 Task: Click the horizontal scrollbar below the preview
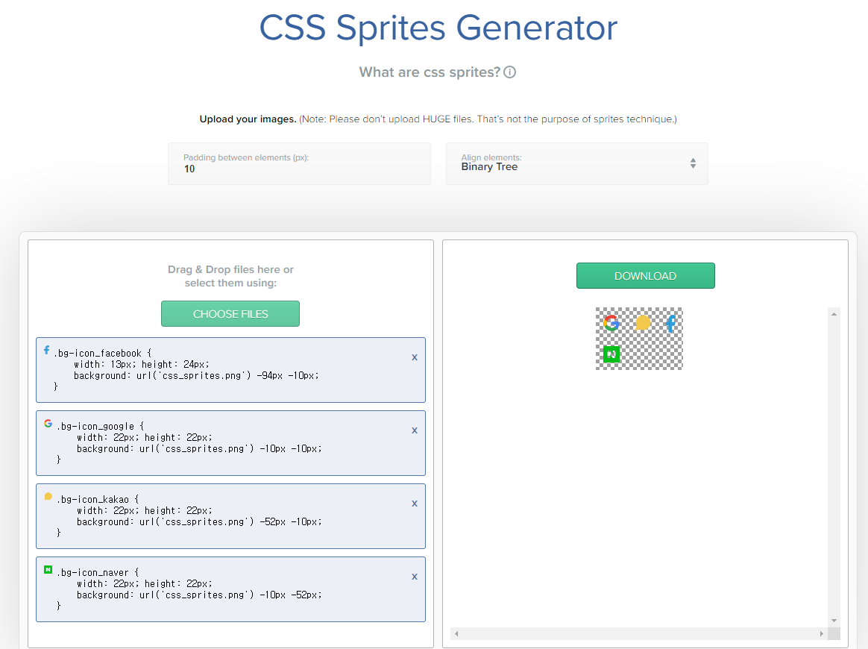pos(638,633)
